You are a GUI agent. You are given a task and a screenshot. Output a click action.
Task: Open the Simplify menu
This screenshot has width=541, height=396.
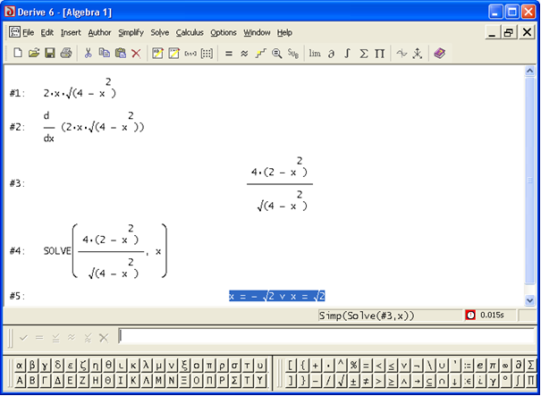tap(131, 32)
